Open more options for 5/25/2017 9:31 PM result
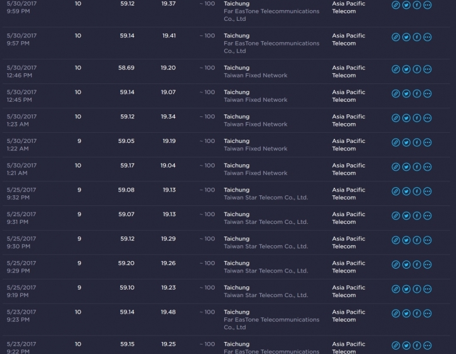Screen dimensions: 456x354 point(427,216)
